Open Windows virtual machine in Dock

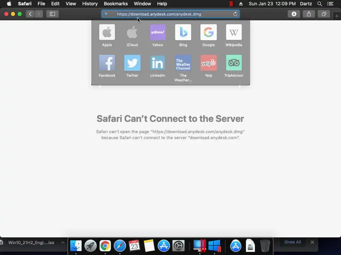tap(214, 246)
